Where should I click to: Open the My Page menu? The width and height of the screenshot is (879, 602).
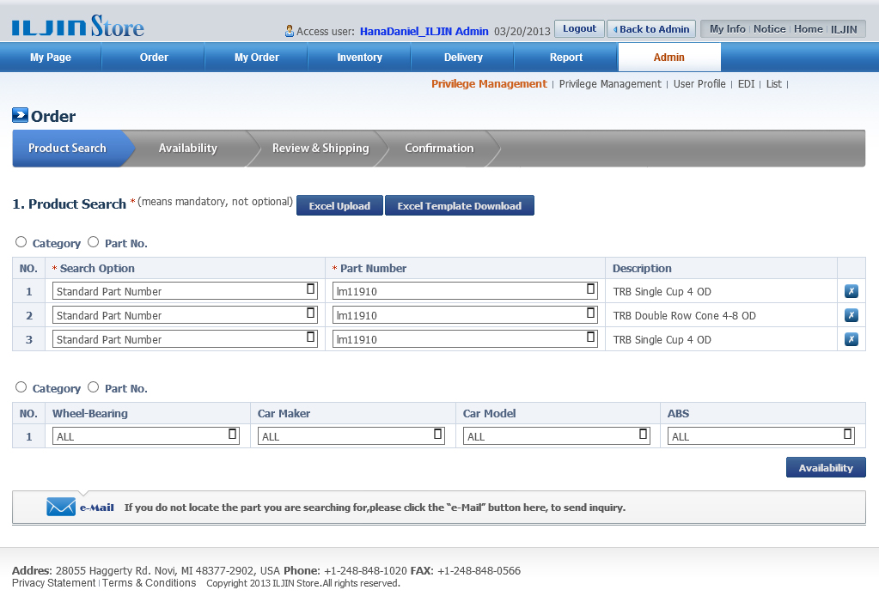point(51,58)
